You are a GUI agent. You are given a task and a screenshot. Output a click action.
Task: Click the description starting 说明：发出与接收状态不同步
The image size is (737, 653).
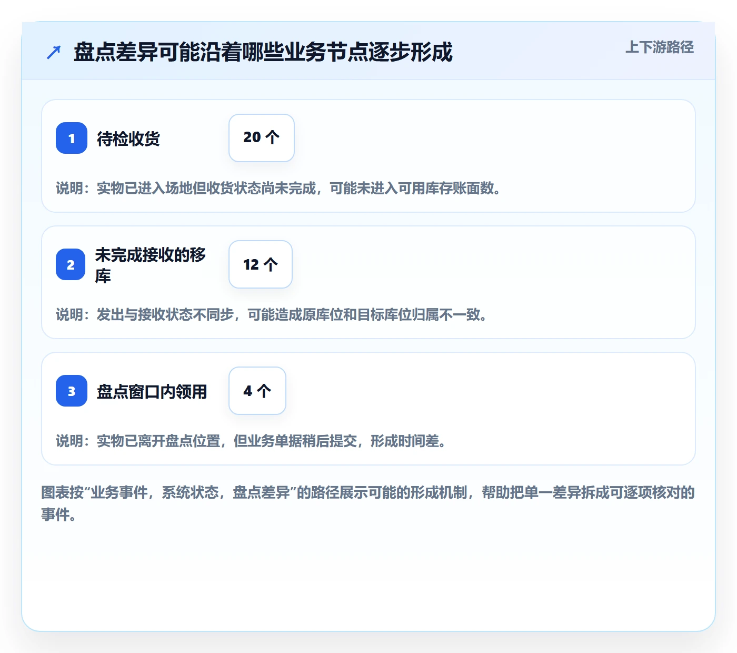coord(272,314)
